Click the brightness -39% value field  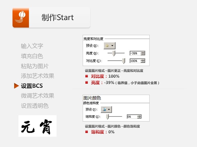pyautogui.click(x=135, y=53)
